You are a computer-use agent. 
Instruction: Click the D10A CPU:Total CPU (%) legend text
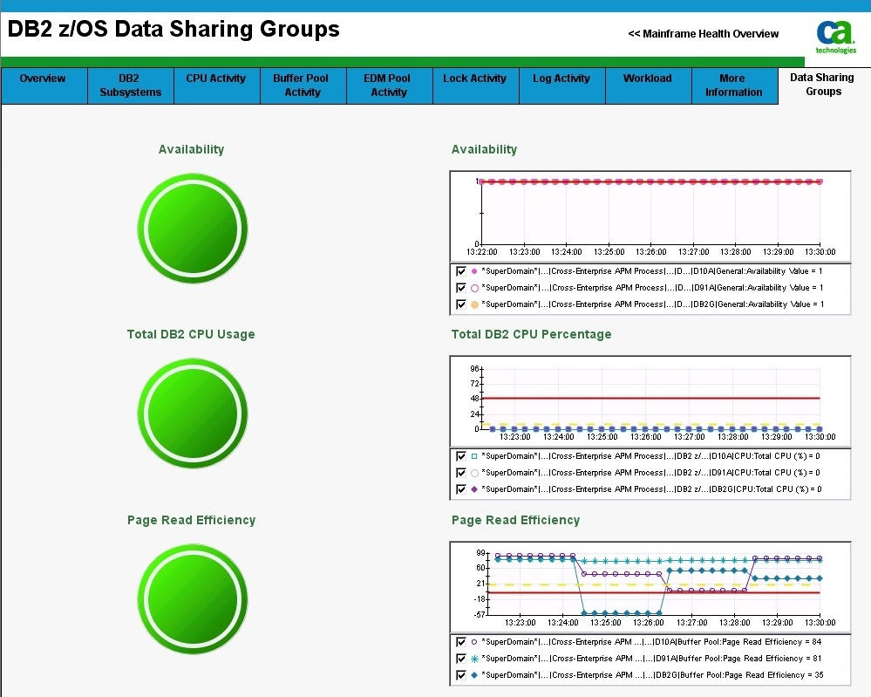650,456
